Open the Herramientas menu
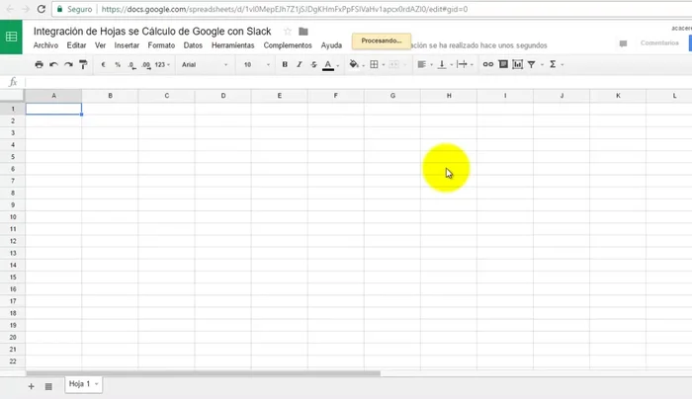 pos(232,45)
